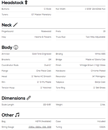Click the CGDA tuning value
This screenshot has height=130, width=108.
pyautogui.click(x=103, y=127)
